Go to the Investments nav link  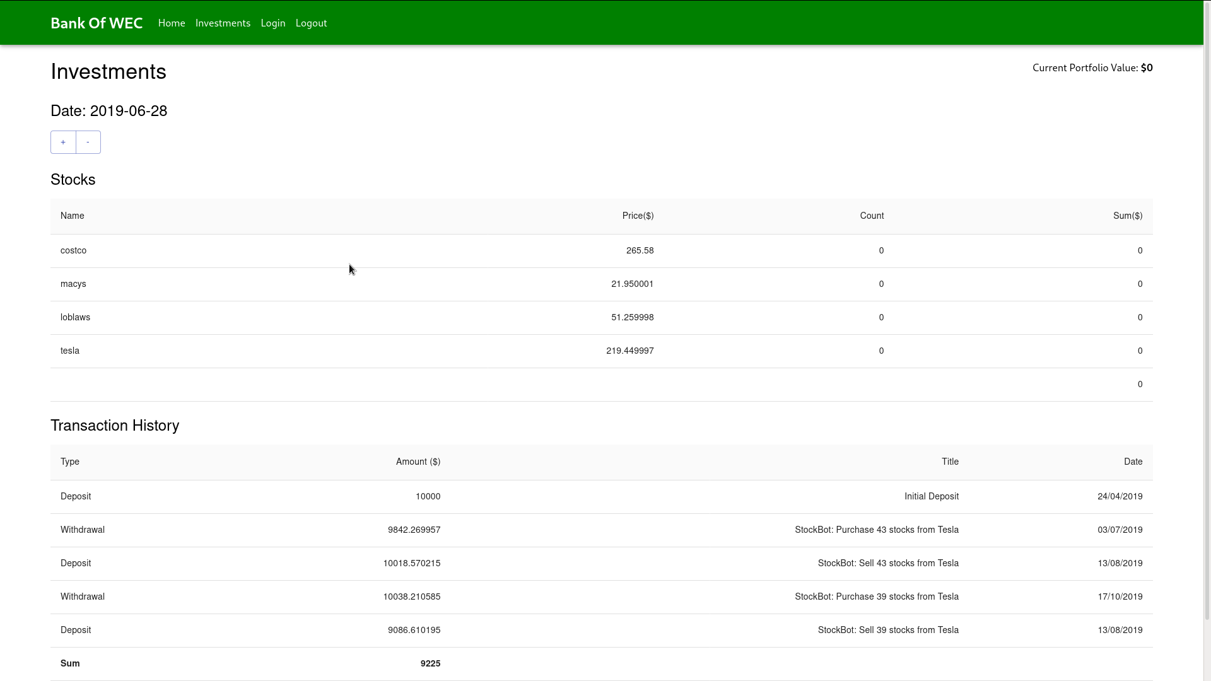point(223,23)
